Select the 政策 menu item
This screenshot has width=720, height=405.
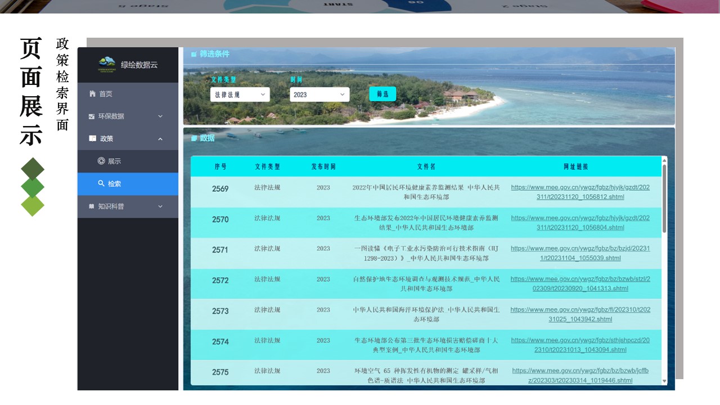(x=128, y=138)
